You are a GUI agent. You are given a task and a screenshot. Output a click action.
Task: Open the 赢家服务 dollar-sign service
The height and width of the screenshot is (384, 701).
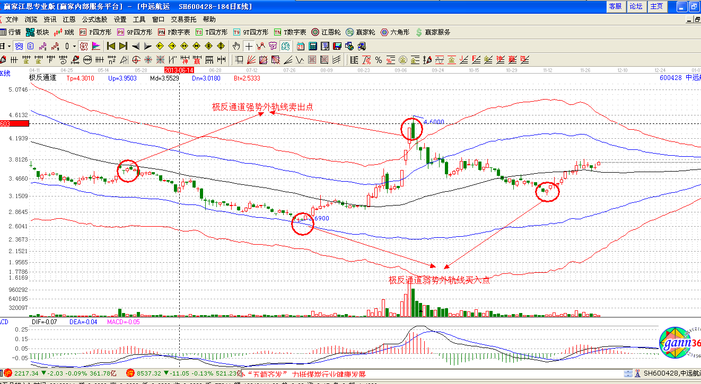coord(433,32)
